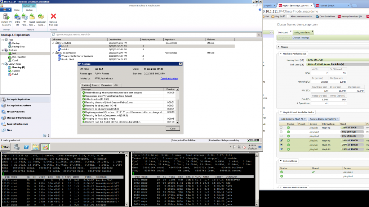Viewport: 369px width, 207px height.
Task: Tick the checkbox for /dev/sdb disk
Action: click(281, 128)
